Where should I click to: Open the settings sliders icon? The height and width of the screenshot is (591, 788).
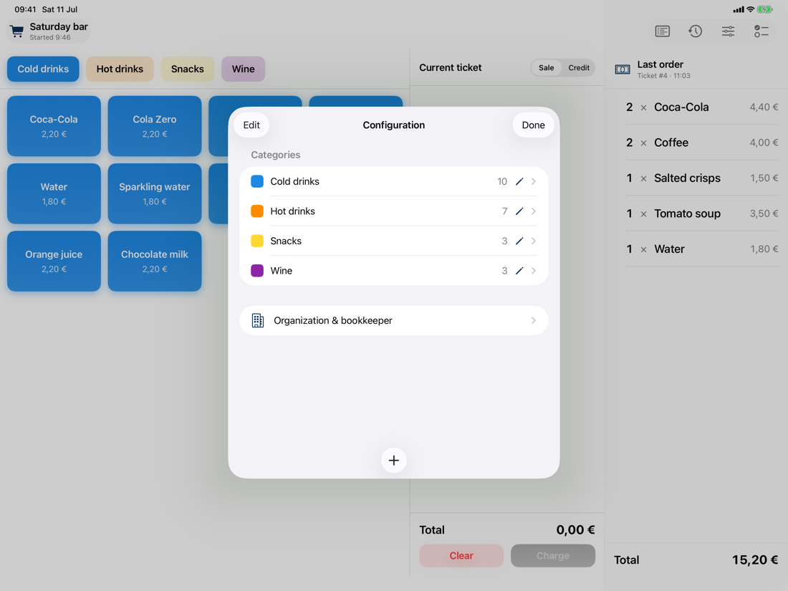(729, 31)
